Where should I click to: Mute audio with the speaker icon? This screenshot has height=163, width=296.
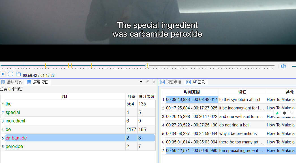click(283, 66)
